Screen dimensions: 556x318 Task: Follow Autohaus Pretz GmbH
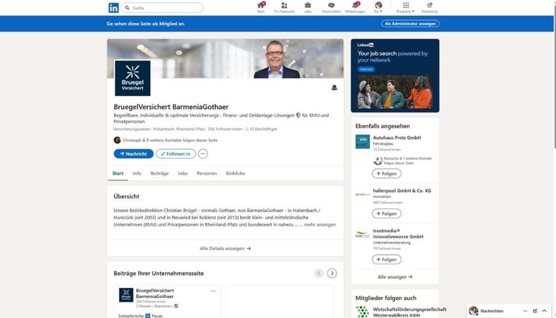386,173
